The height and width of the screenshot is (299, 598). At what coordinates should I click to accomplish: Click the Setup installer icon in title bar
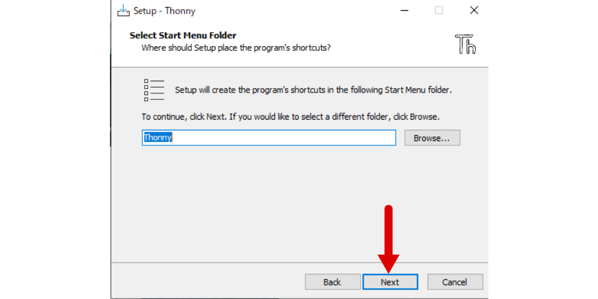pos(123,10)
